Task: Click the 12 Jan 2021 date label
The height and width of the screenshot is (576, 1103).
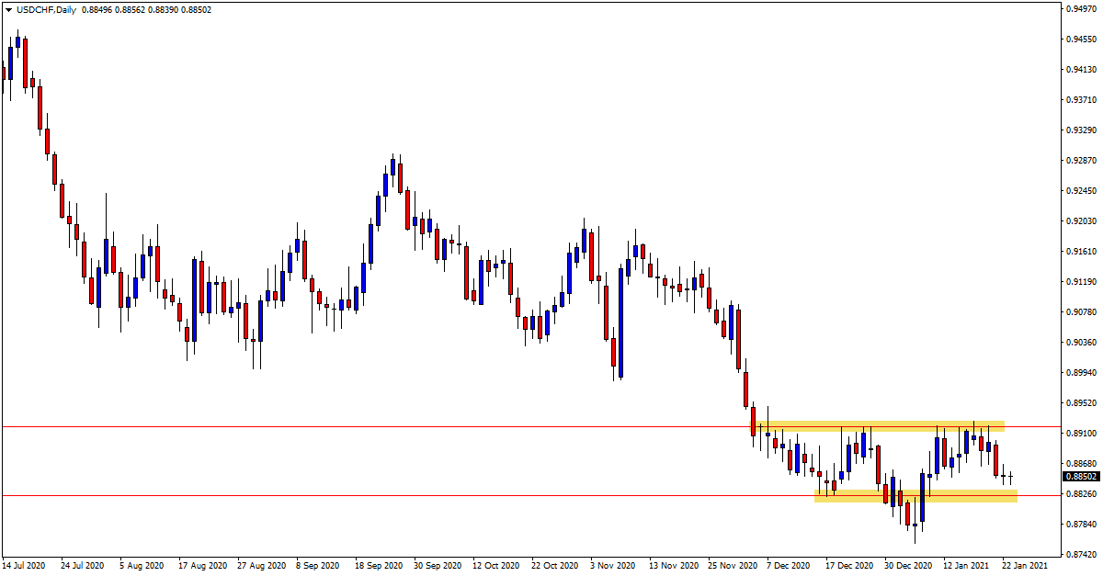Action: 965,566
